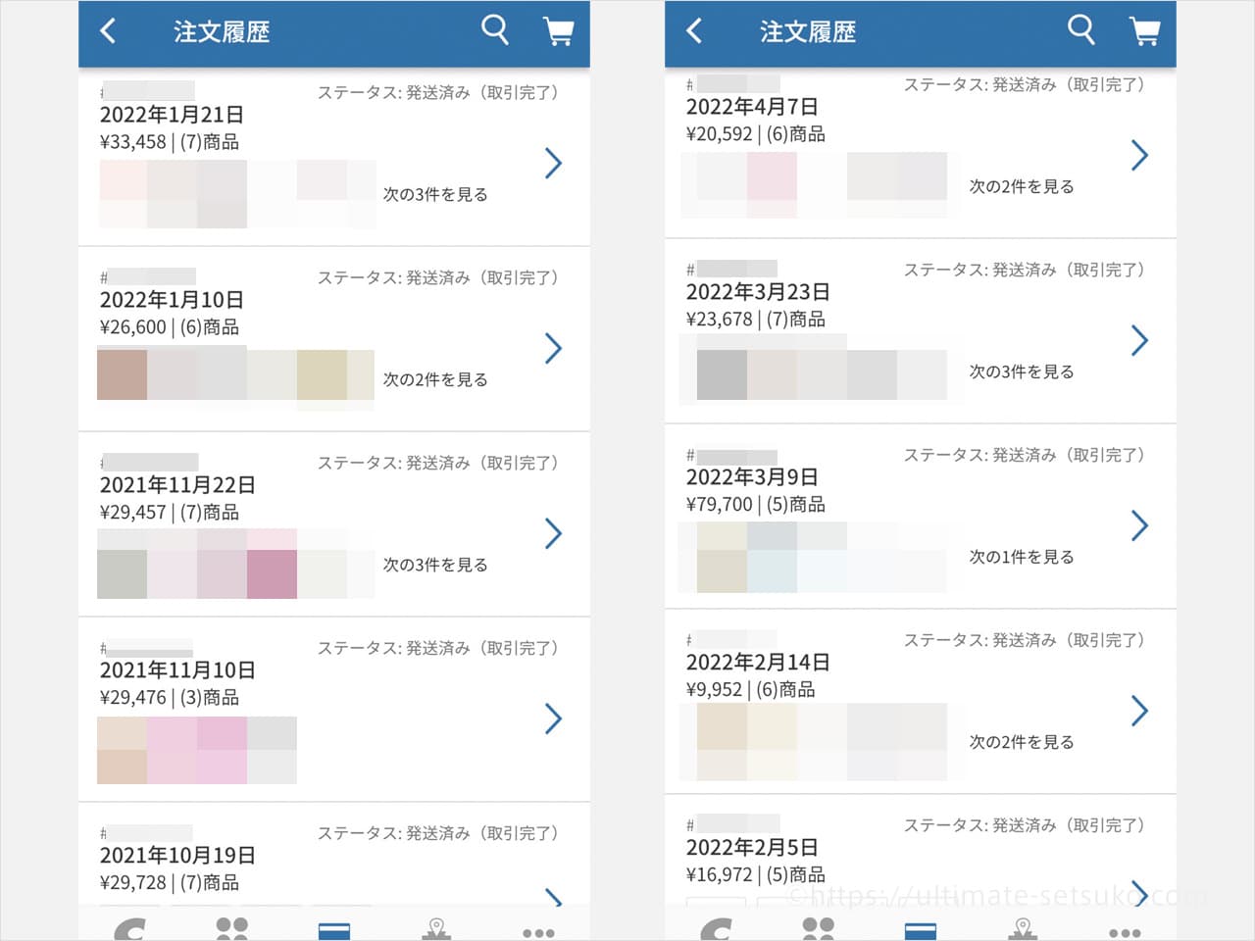
Task: Tap 次の2件を見る in the 2022年1月10日 order
Action: [435, 379]
